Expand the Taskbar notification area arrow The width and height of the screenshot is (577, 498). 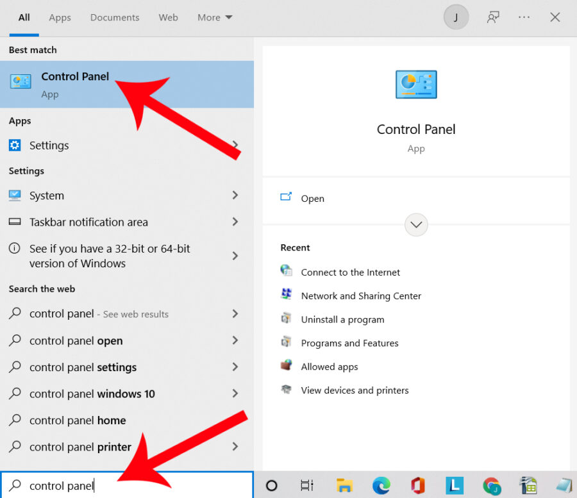[235, 222]
